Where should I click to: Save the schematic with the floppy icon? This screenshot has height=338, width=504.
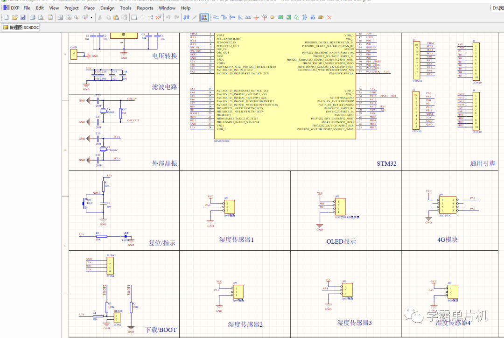click(22, 17)
